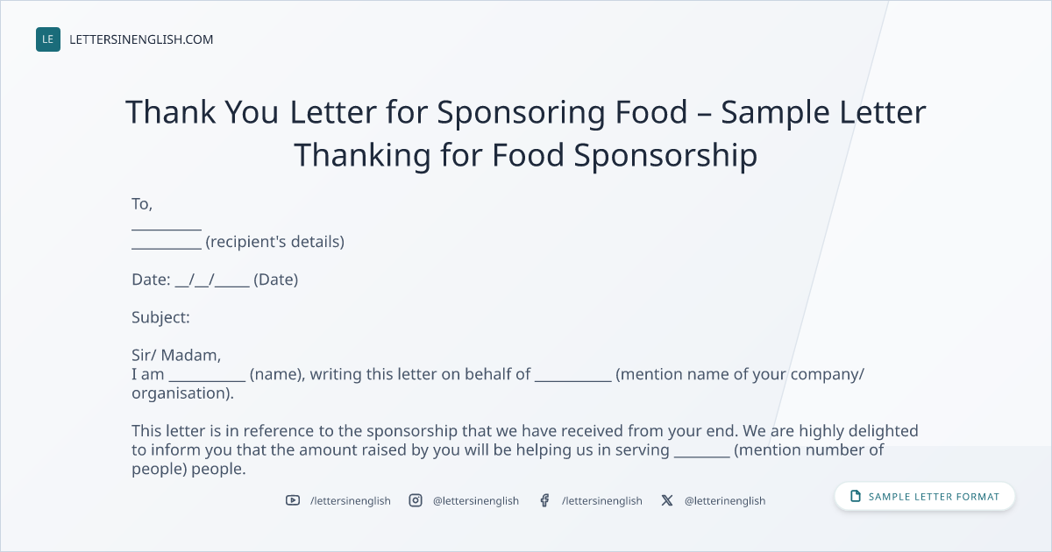Viewport: 1052px width, 552px height.
Task: Click the document icon in Sample Letter Format
Action: point(856,496)
